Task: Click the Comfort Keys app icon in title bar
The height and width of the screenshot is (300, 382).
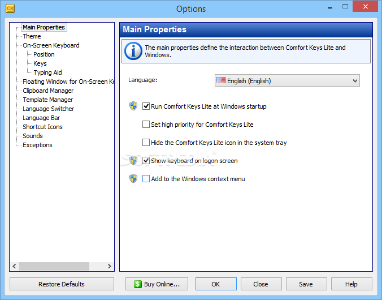Action: click(x=10, y=8)
